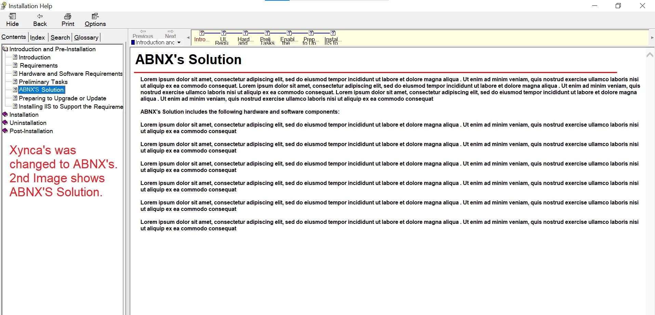655x315 pixels.
Task: Click the Enabl... browse sequence icon
Action: (289, 33)
